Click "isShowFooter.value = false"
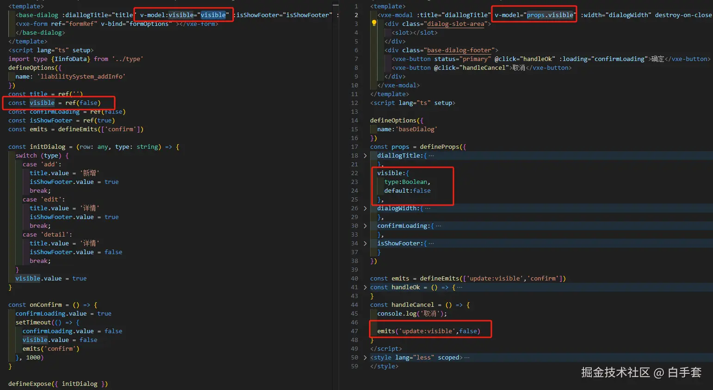 (x=76, y=252)
